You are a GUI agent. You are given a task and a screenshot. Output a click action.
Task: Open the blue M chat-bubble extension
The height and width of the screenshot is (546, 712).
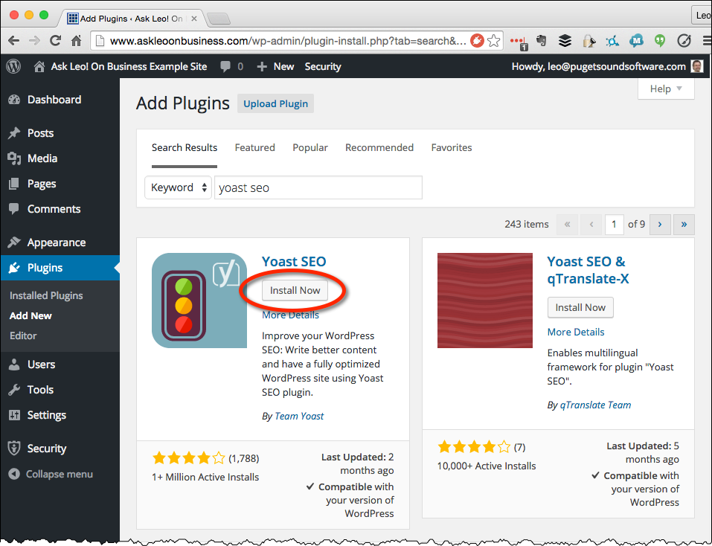636,41
